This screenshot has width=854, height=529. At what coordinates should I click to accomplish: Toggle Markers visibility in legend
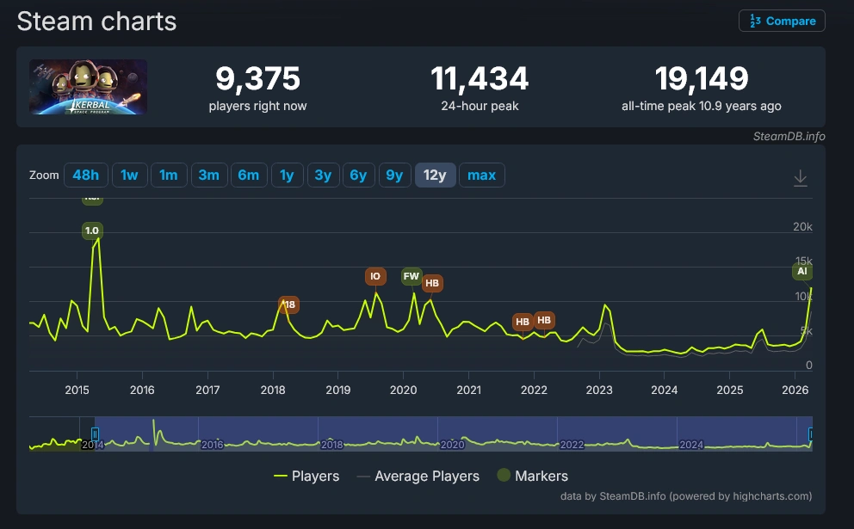(533, 476)
